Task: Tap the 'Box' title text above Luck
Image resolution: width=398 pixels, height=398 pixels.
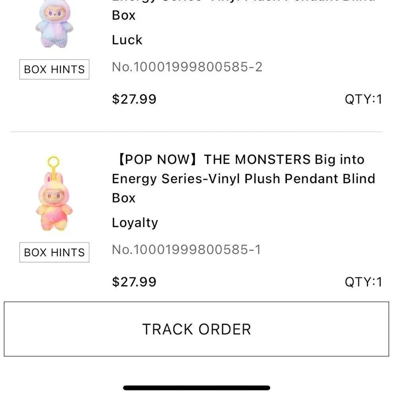Action: tap(124, 15)
